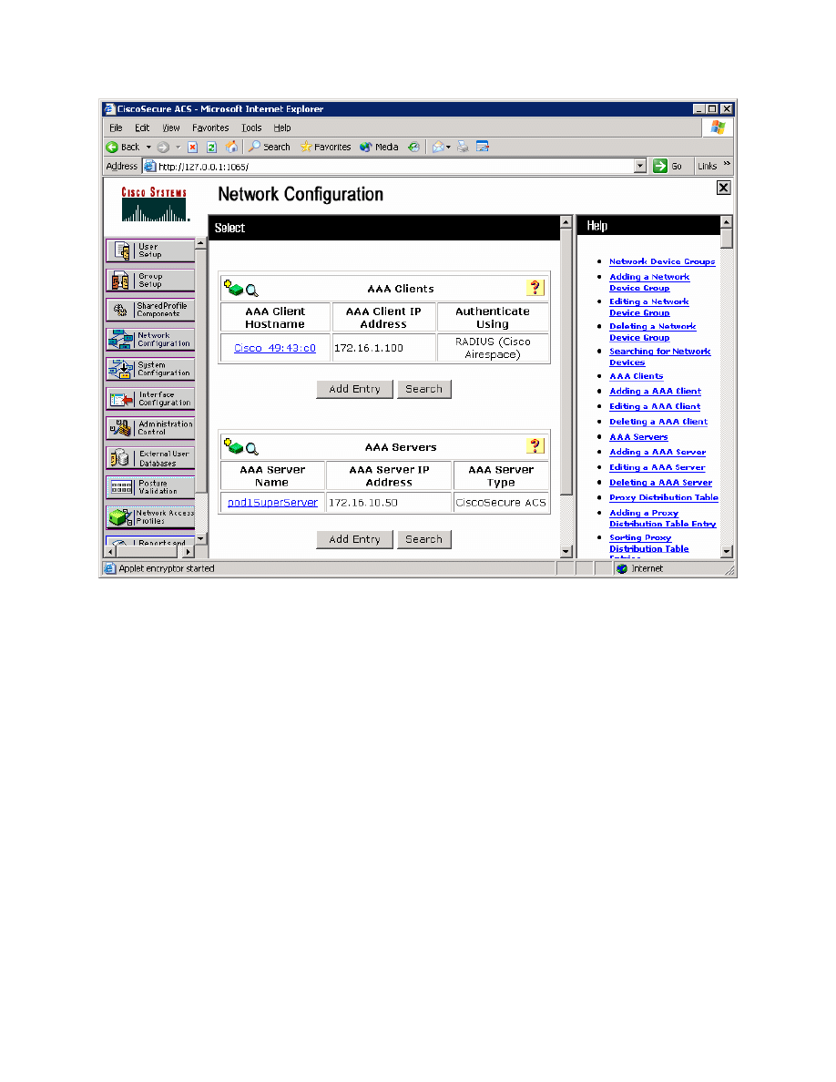The width and height of the screenshot is (836, 1082).
Task: Open Network Access Profiles
Action: tap(150, 515)
